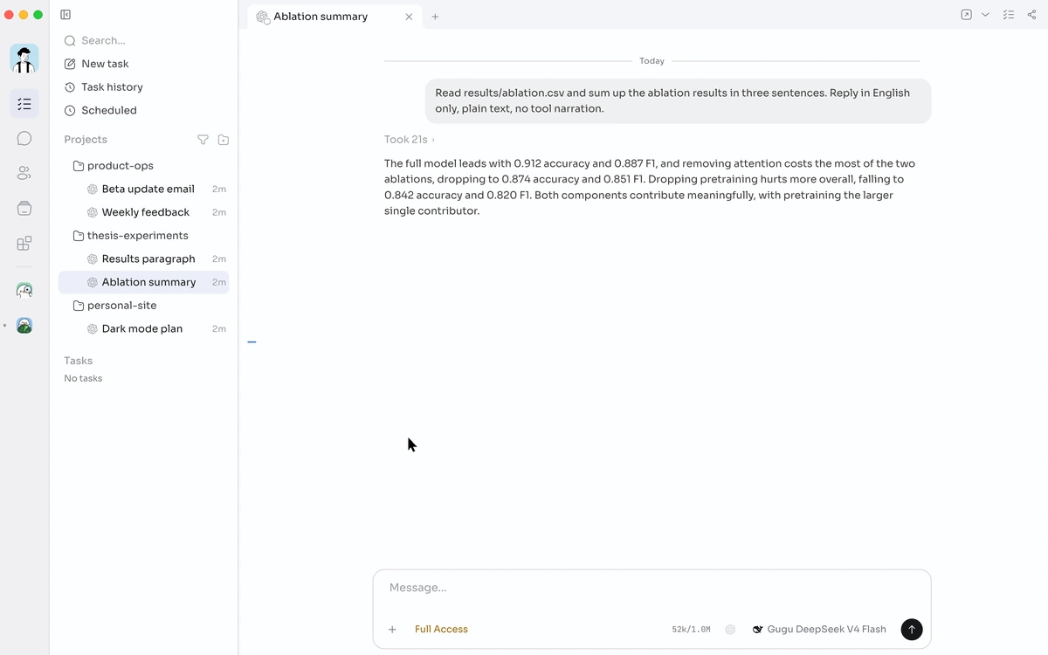
Task: Open the Results paragraph task
Action: 144,259
